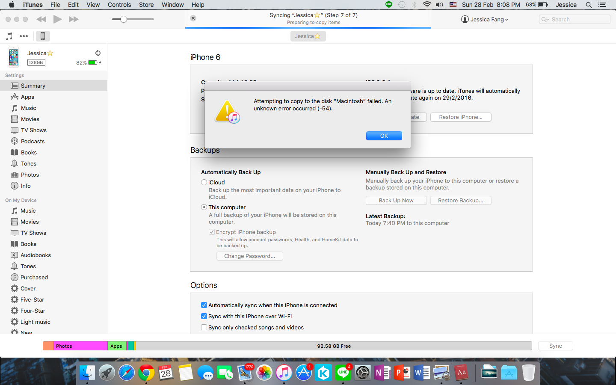Click the Back Up Now button
616x385 pixels.
coord(396,200)
